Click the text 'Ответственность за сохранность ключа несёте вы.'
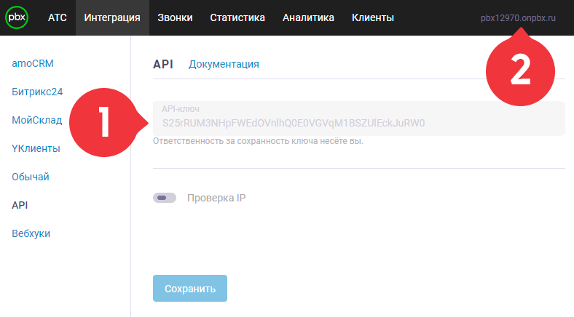The height and width of the screenshot is (317, 574). pos(258,141)
